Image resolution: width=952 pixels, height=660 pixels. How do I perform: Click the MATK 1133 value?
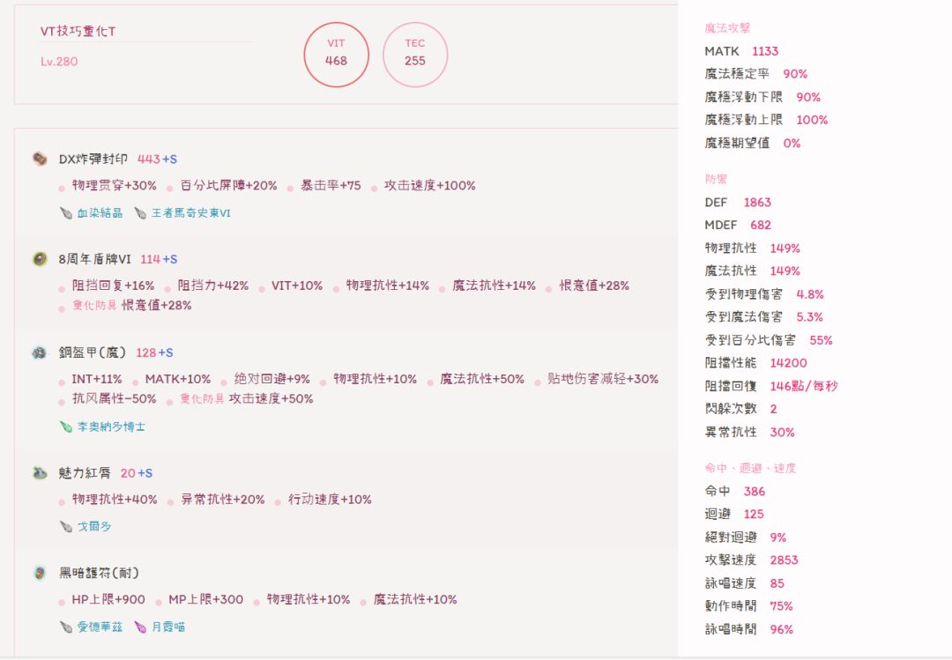tap(765, 51)
